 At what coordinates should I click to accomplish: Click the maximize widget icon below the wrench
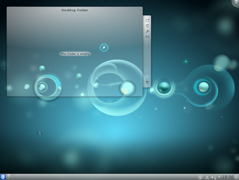click(147, 37)
